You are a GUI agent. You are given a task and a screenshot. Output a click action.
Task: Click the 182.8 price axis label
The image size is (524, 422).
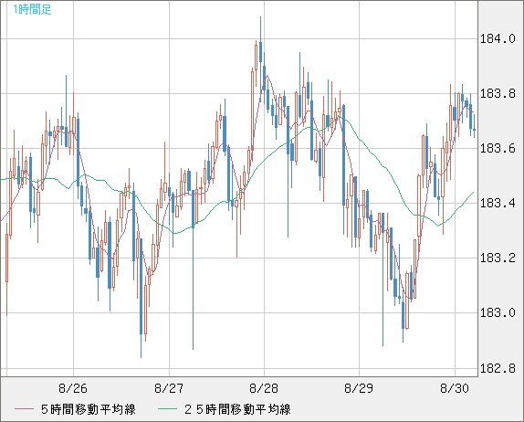click(x=498, y=368)
